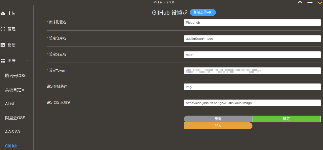This screenshot has height=150, width=323.
Task: Click the link icon beside GitHub 设置
Action: pos(185,12)
